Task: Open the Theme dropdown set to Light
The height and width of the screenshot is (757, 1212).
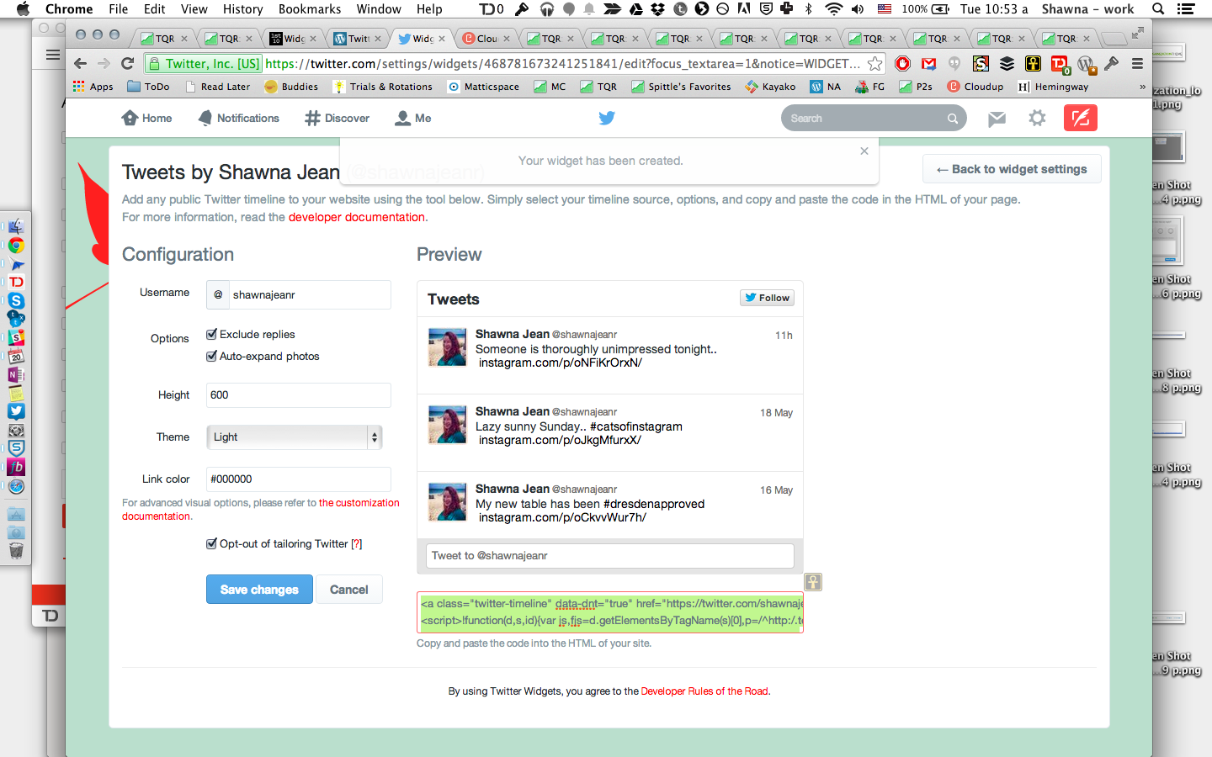Action: (x=294, y=437)
